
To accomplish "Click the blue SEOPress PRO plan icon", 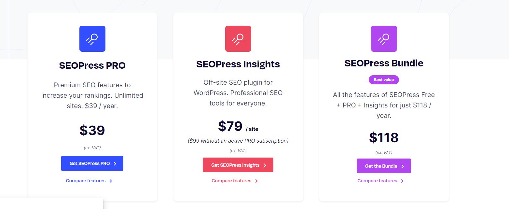I will [x=92, y=39].
